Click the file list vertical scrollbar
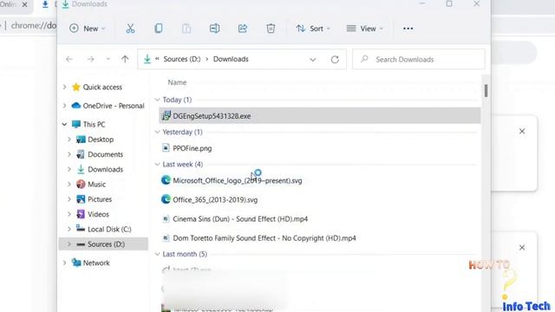 pyautogui.click(x=486, y=90)
